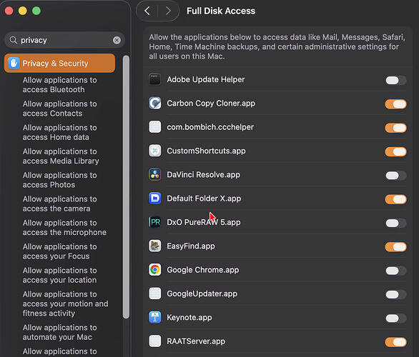
Task: Enable Full Disk Access for Adobe Update Helper
Action: coord(395,80)
